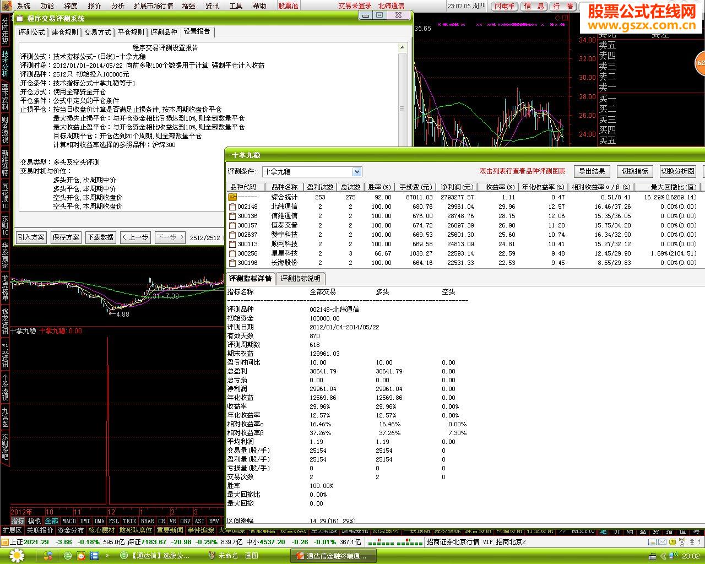Click the 切换指标 button
This screenshot has width=705, height=564.
click(x=635, y=171)
